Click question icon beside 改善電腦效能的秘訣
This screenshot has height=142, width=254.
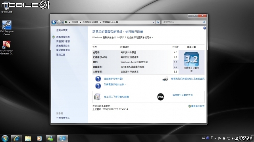(98, 86)
